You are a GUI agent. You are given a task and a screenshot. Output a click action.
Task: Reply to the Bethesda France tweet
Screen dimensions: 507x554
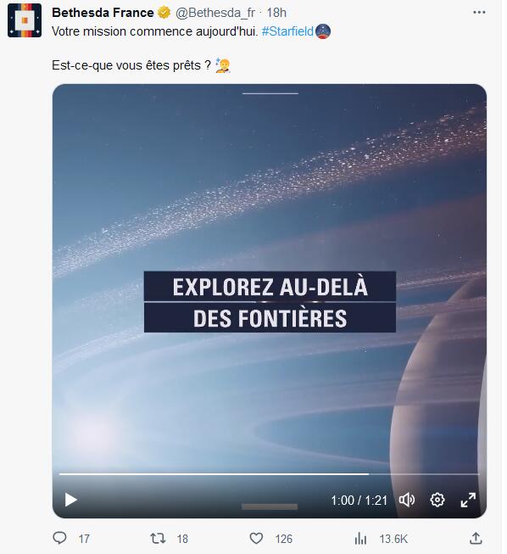pos(59,538)
